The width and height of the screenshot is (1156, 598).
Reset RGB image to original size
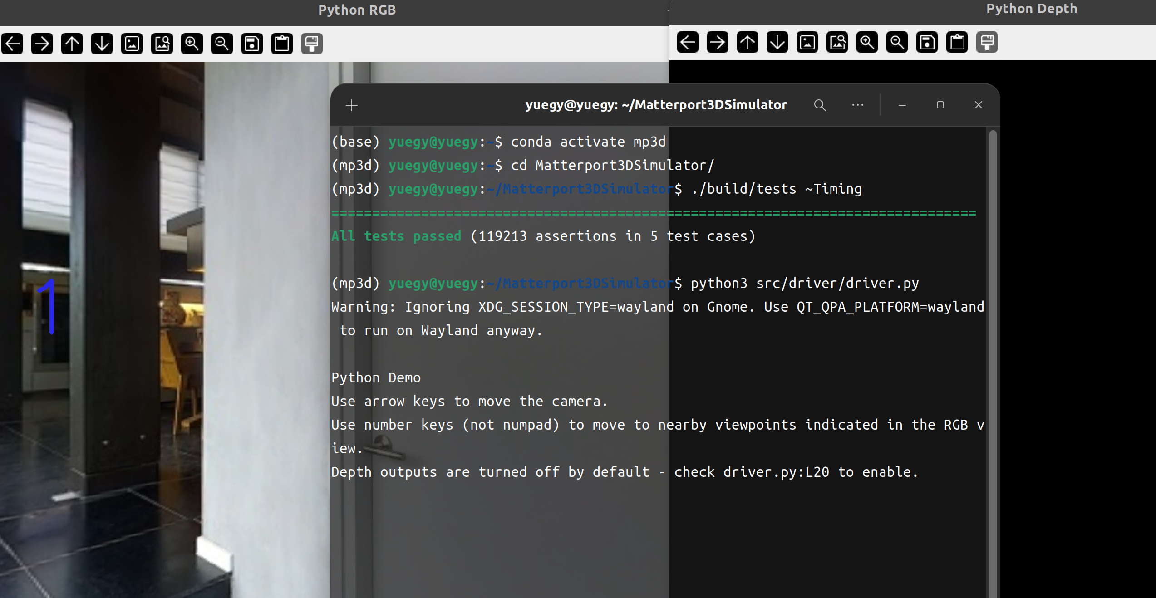tap(132, 44)
